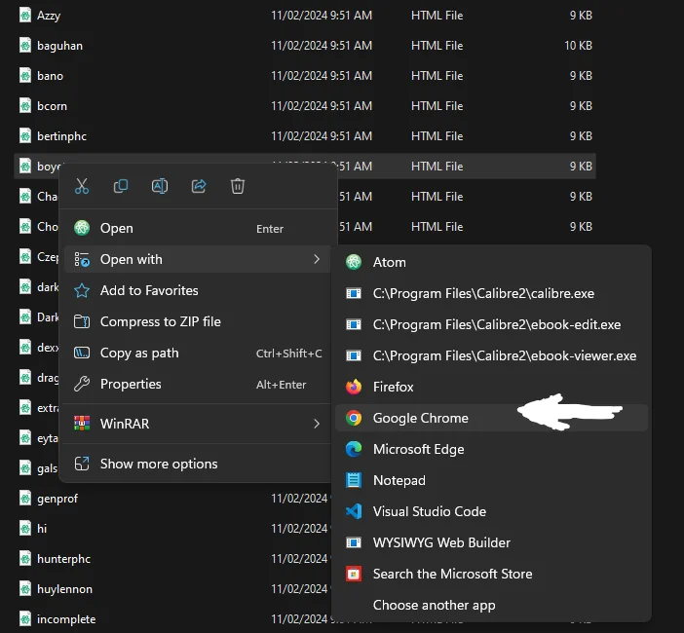
Task: Click the Microsoft Edge icon
Action: [x=354, y=449]
